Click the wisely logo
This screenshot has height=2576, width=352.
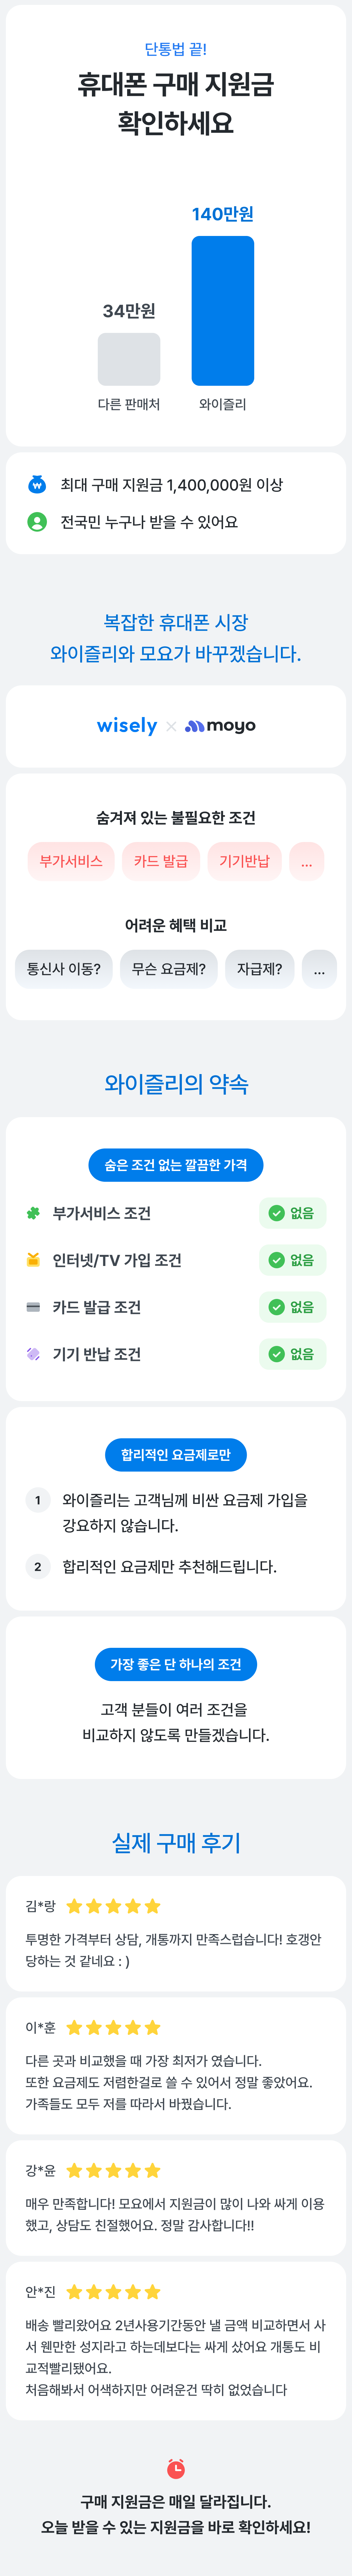tap(127, 726)
